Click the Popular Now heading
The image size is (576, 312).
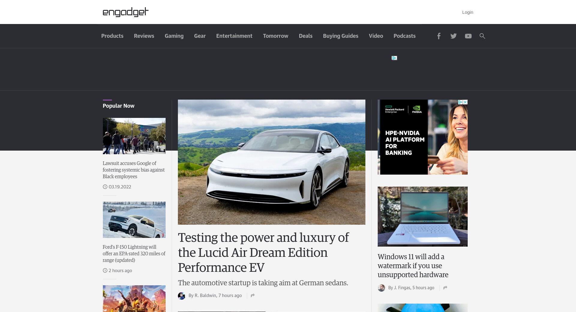tap(118, 106)
